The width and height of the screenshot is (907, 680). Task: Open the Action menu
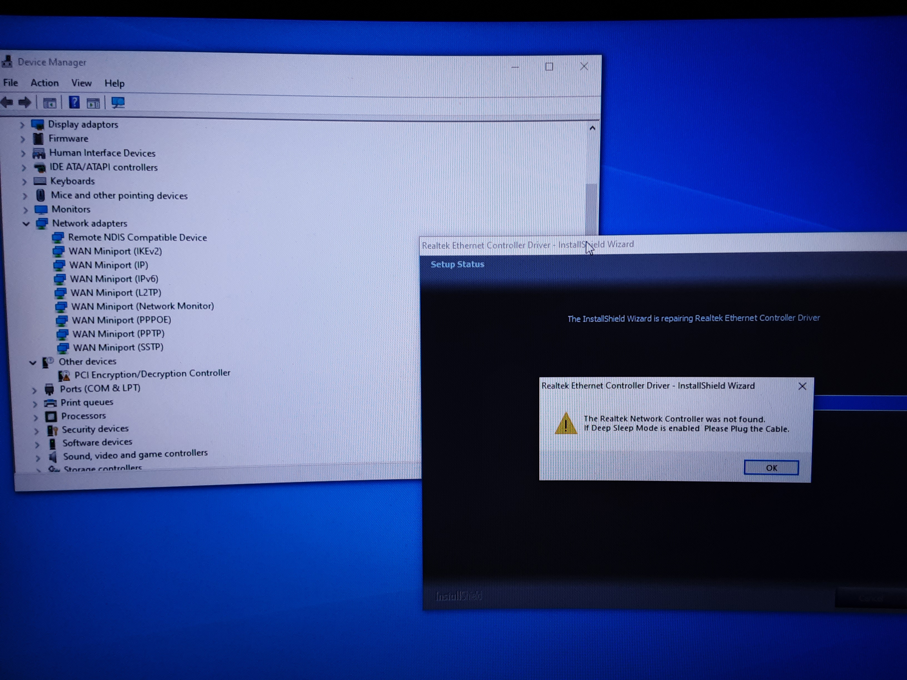(44, 83)
